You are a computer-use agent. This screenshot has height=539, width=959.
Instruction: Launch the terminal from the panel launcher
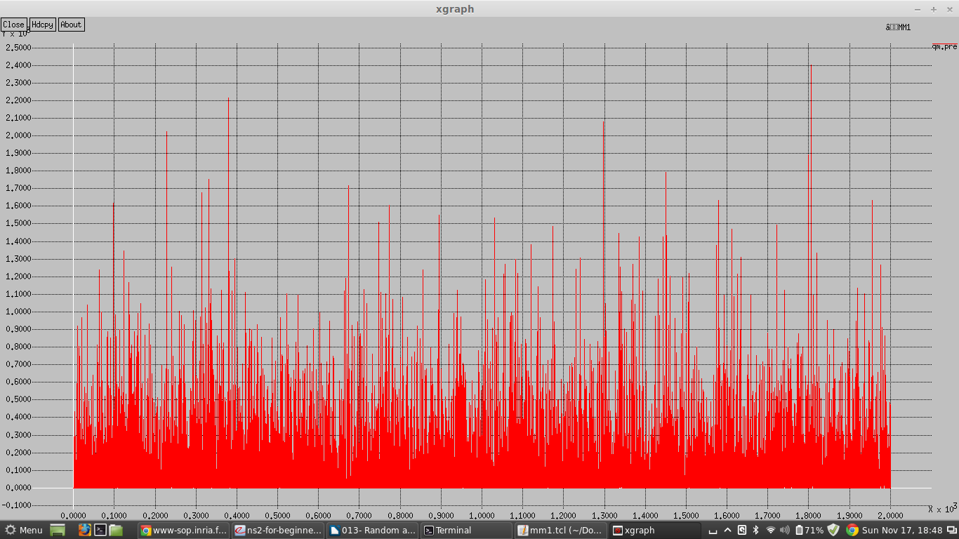pos(100,530)
